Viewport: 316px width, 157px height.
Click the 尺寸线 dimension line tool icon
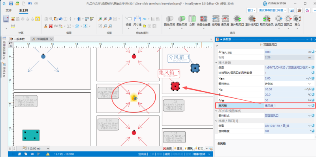pyautogui.click(x=137, y=19)
